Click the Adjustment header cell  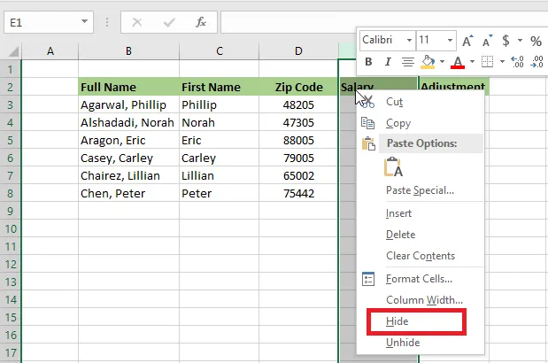tap(453, 85)
